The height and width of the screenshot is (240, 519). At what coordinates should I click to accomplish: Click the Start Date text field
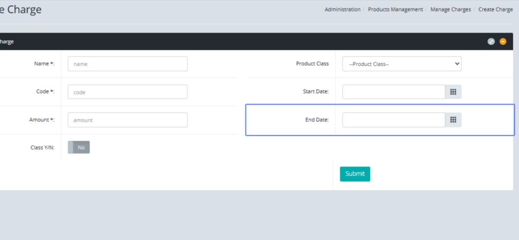(x=394, y=92)
